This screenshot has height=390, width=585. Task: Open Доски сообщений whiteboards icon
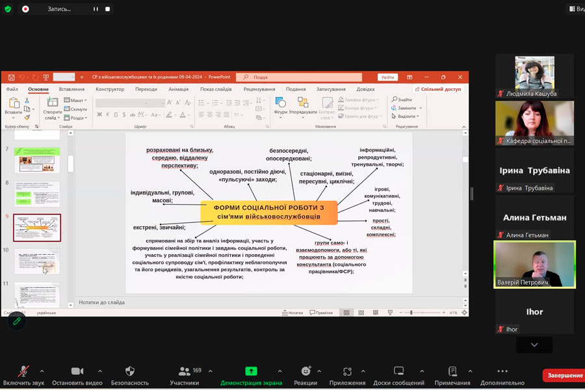tap(398, 371)
